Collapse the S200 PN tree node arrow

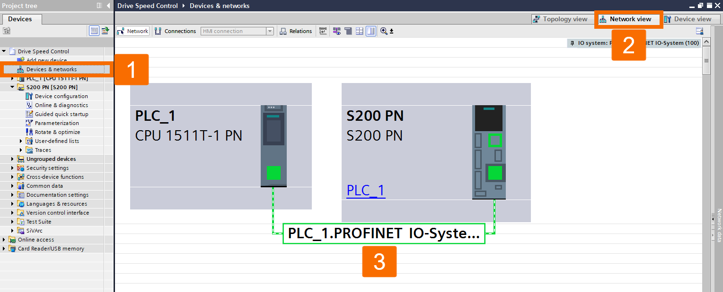13,87
